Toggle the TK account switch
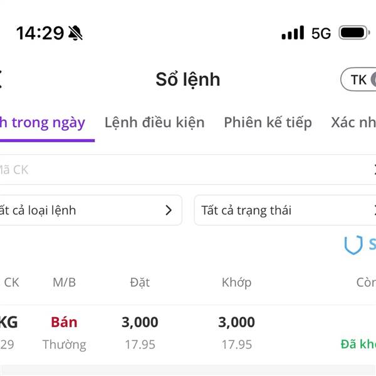The width and height of the screenshot is (376, 376). 361,80
